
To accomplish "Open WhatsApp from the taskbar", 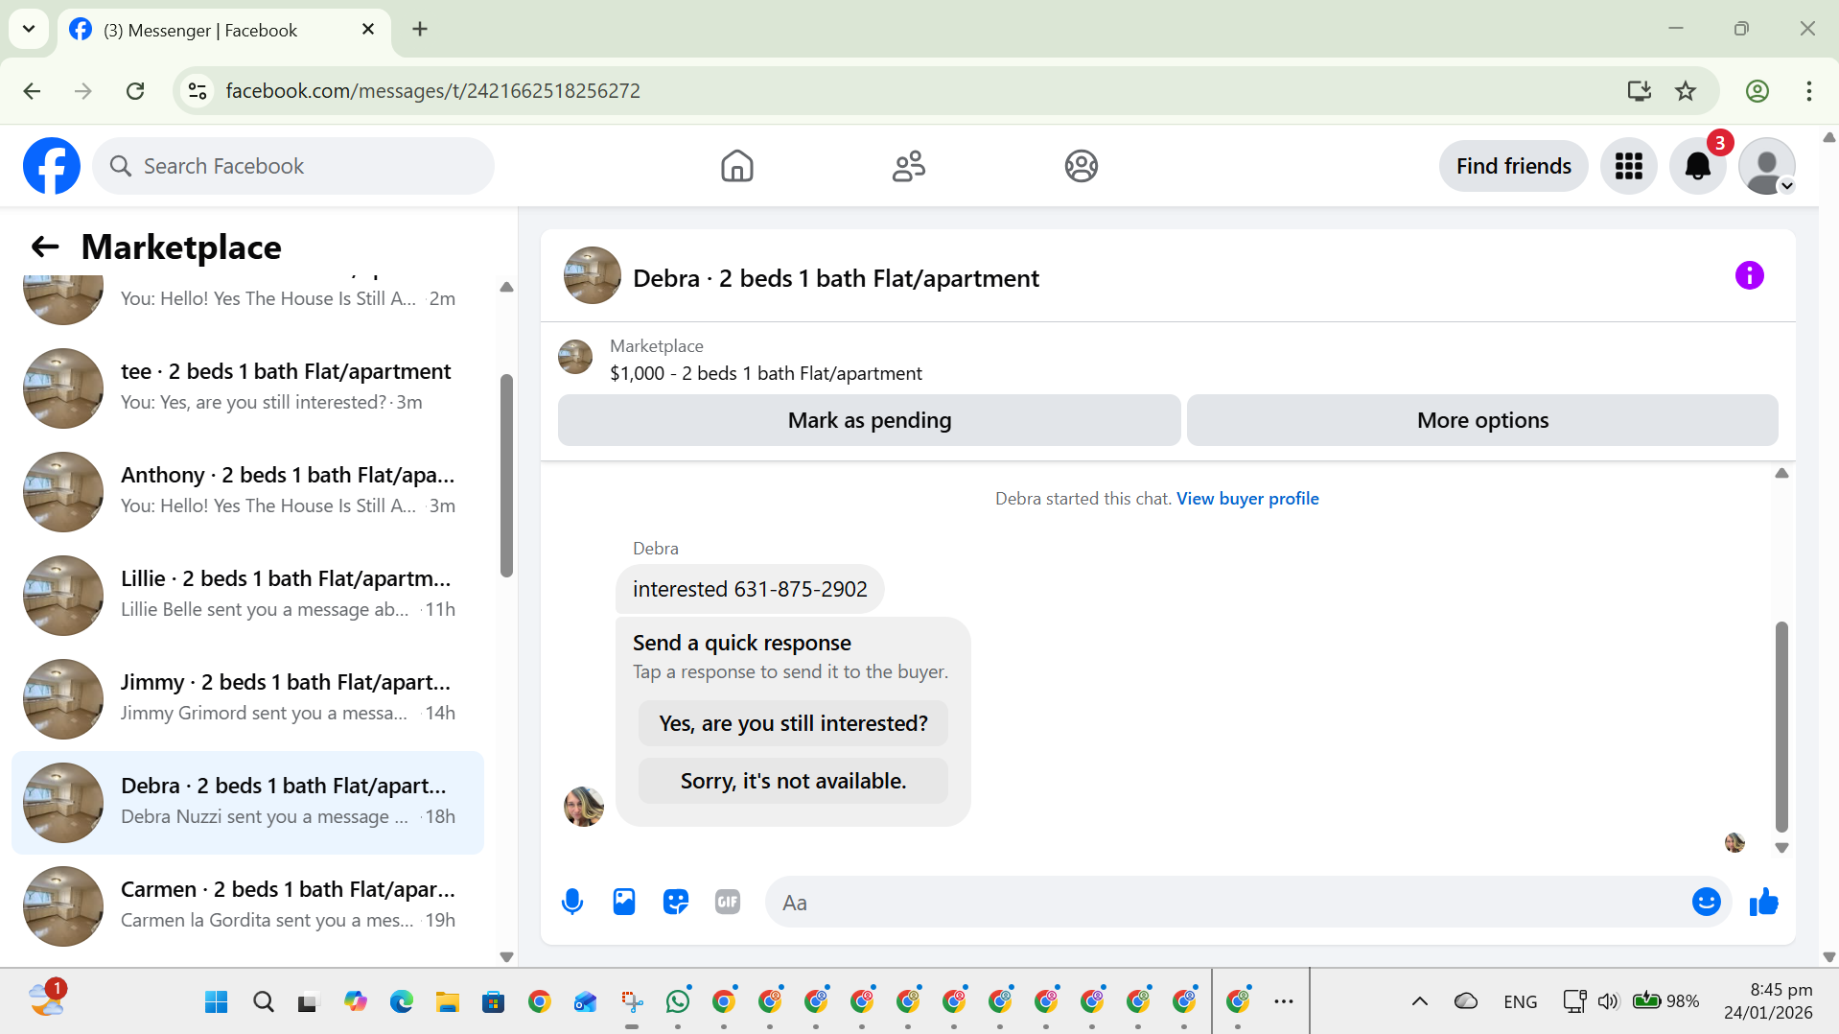I will [678, 1001].
